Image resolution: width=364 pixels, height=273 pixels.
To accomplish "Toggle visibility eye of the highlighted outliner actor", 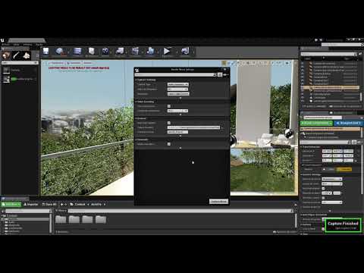I will pyautogui.click(x=303, y=88).
